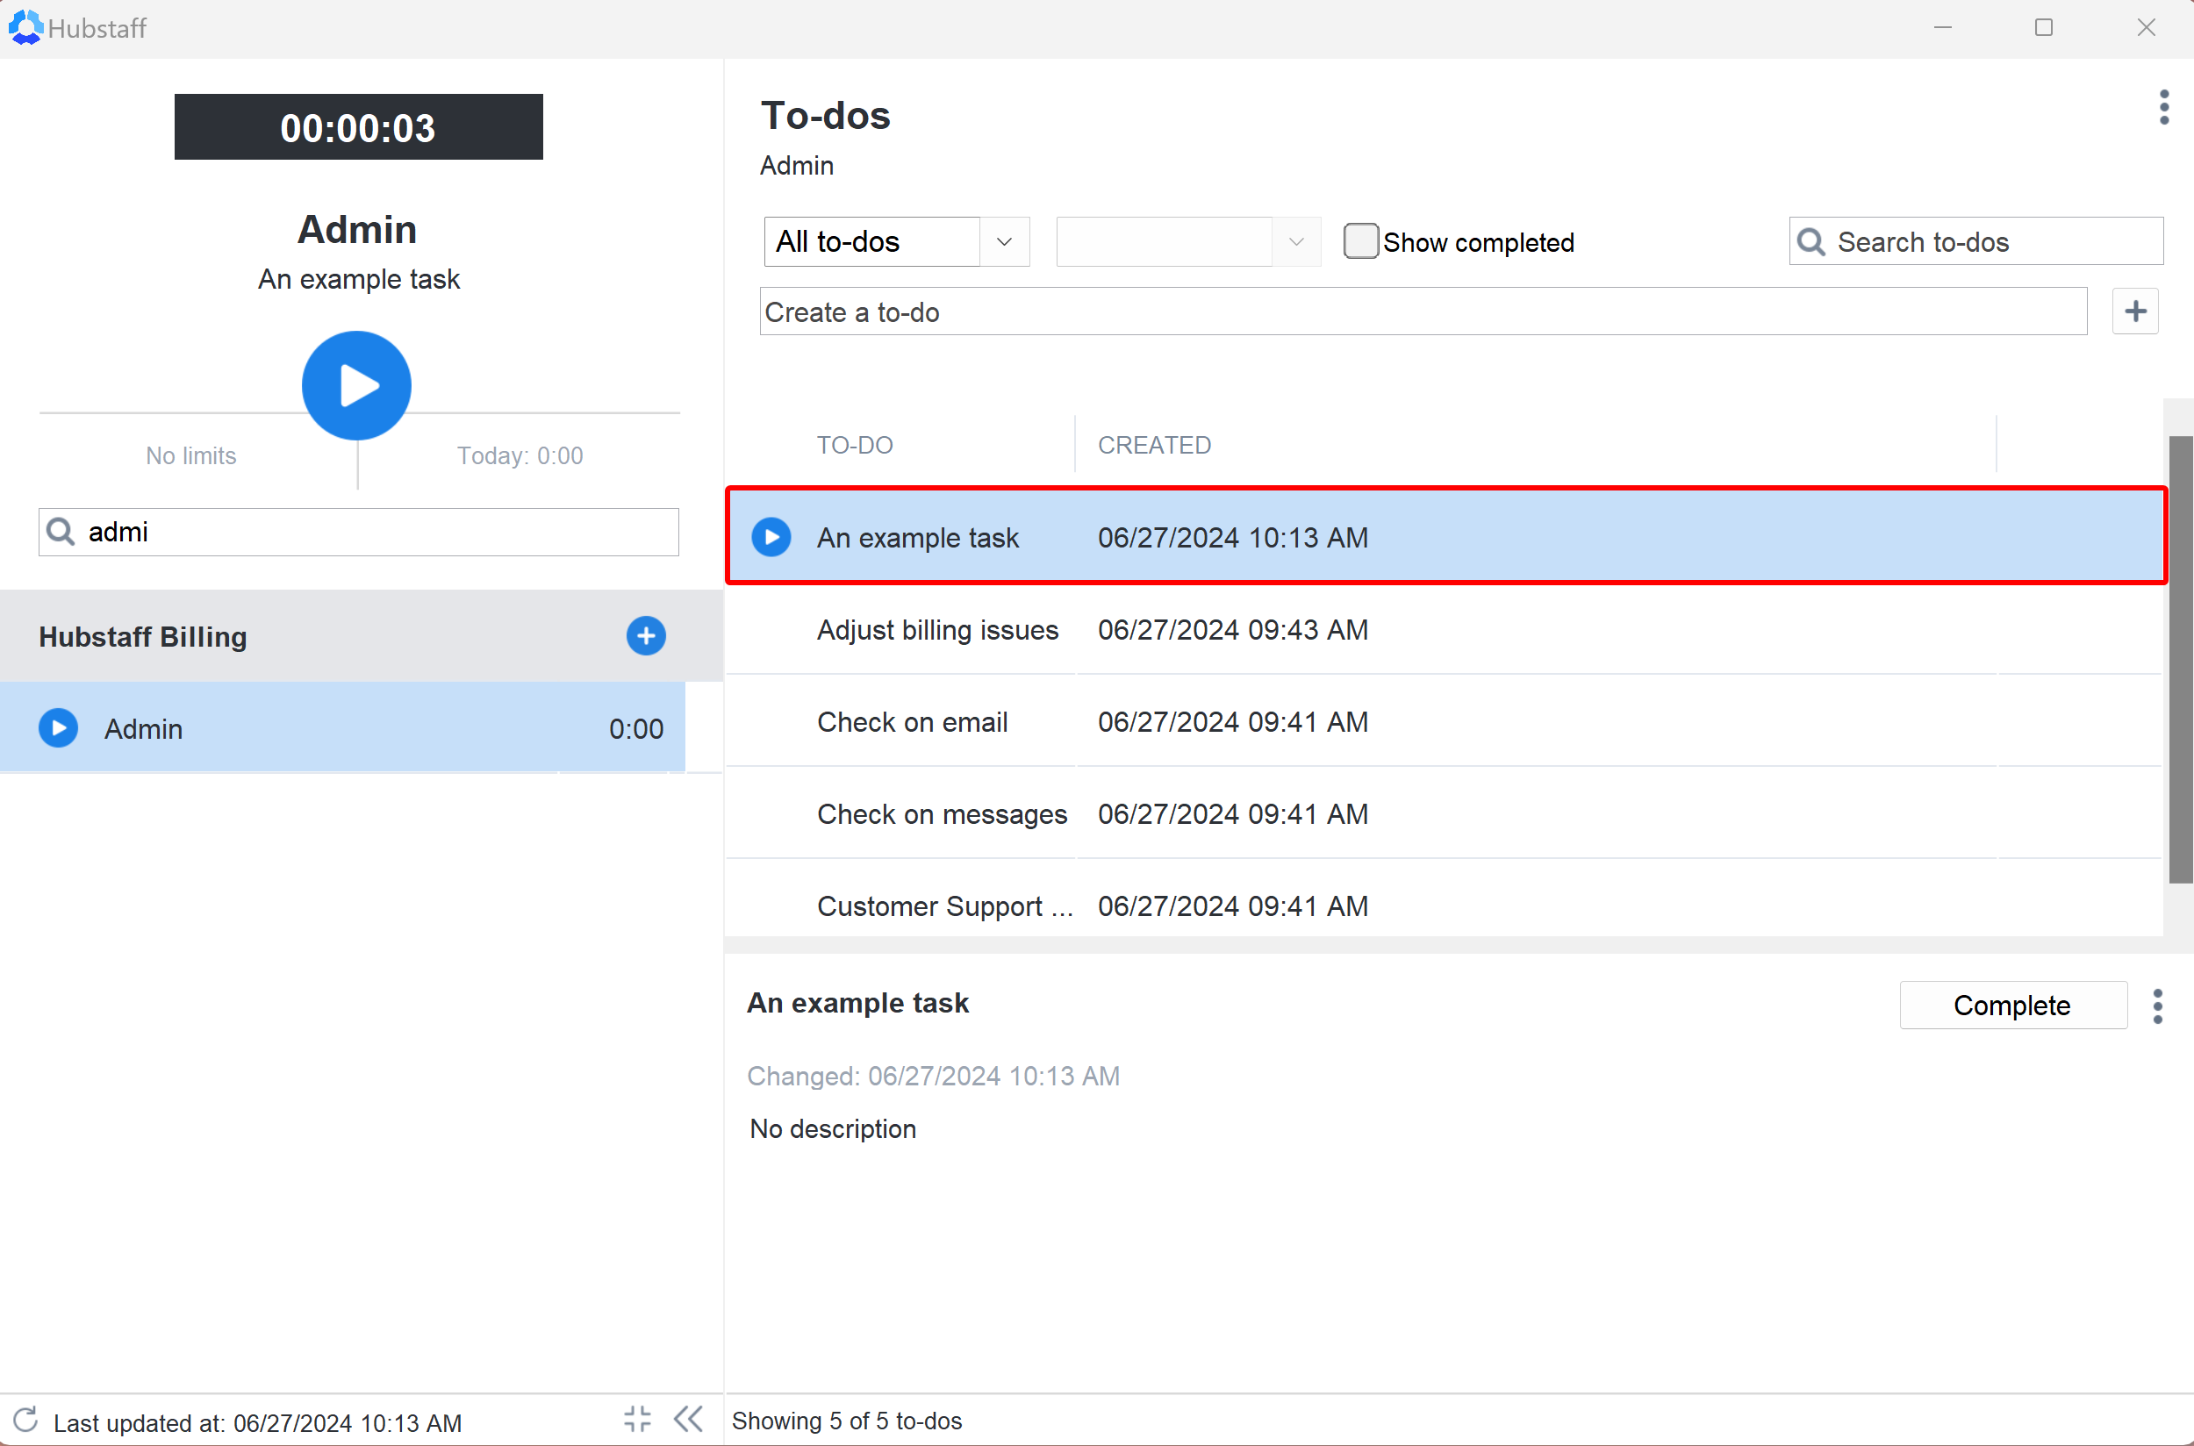Collapse the panel with the double chevron icon

click(688, 1418)
